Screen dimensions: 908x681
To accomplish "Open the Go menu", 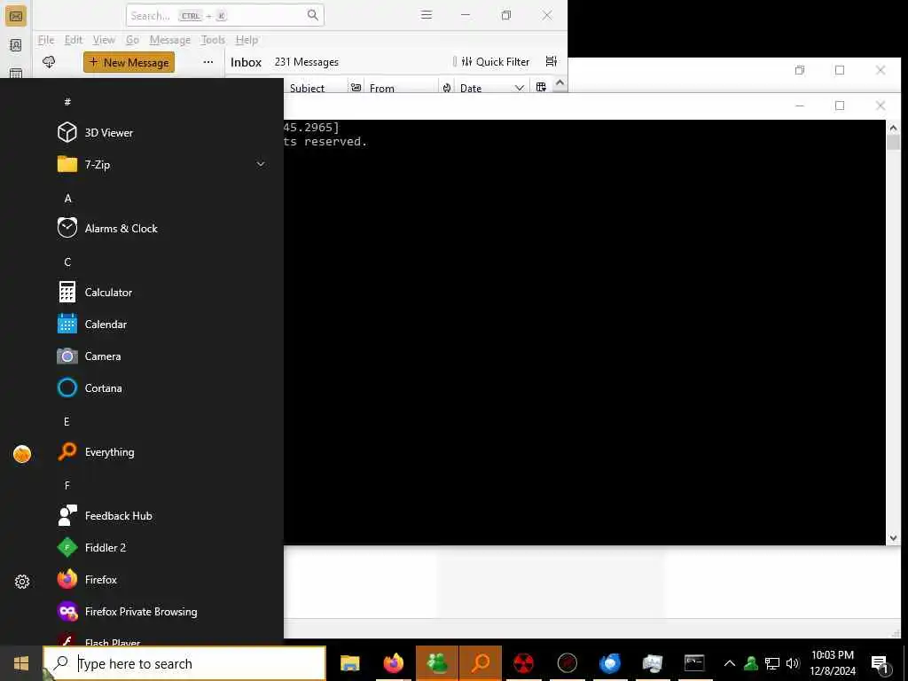I will pos(133,40).
